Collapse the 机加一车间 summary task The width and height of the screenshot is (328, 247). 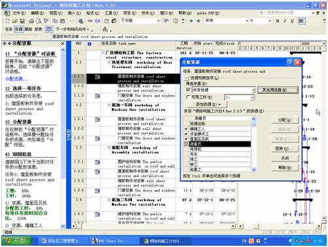[109, 105]
